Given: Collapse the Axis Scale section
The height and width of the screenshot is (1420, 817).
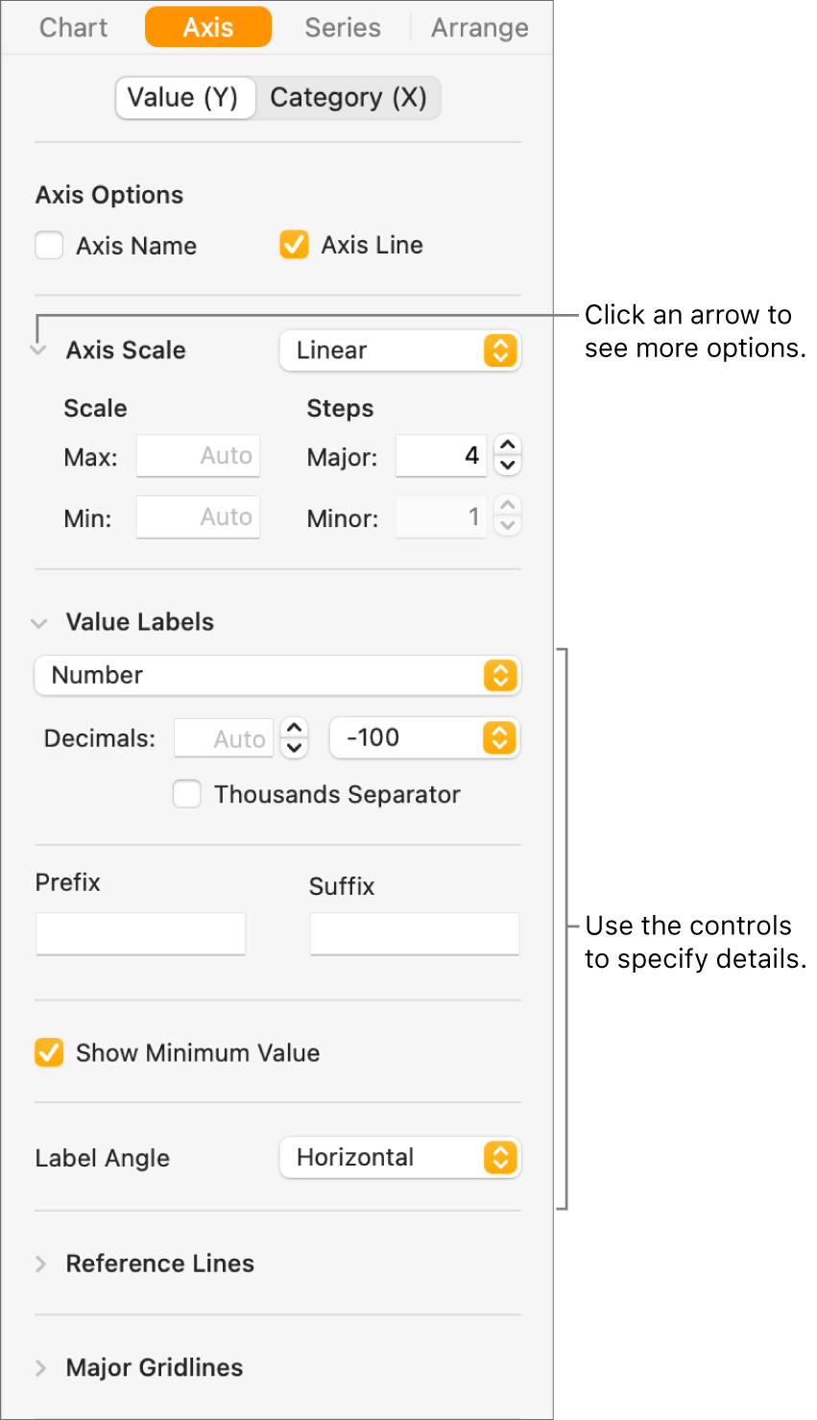Looking at the screenshot, I should click(x=38, y=349).
